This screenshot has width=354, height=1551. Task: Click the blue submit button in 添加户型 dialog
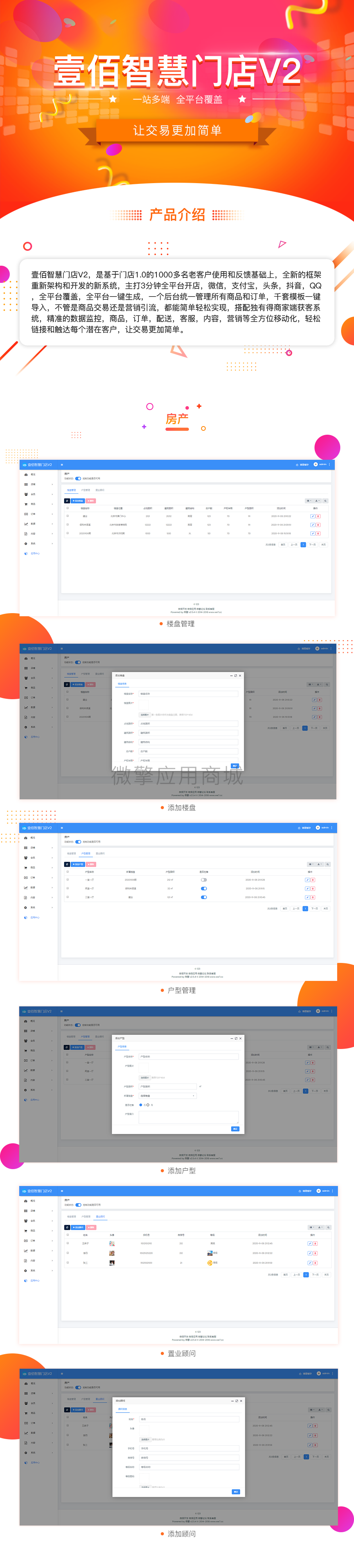tap(235, 1129)
